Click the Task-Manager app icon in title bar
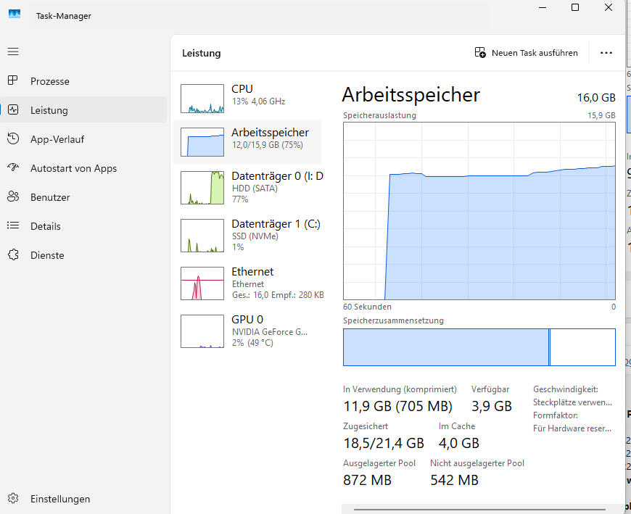 [x=15, y=14]
